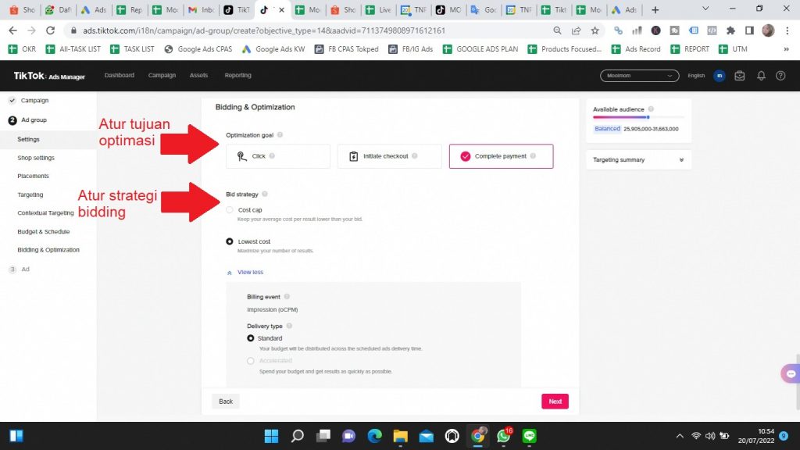Go to the Dashboard menu item
This screenshot has height=450, width=800.
[x=119, y=76]
